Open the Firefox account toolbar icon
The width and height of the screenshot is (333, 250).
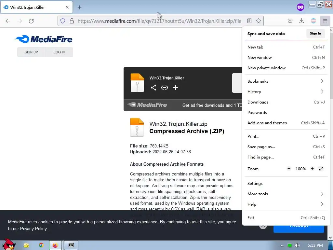[x=313, y=21]
